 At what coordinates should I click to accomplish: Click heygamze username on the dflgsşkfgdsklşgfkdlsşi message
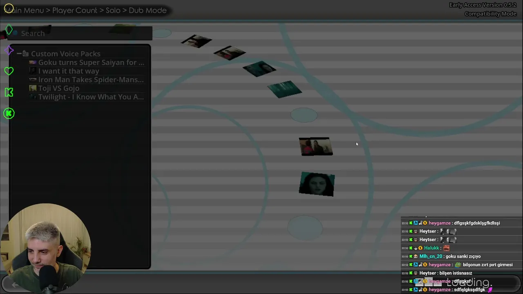(440, 223)
